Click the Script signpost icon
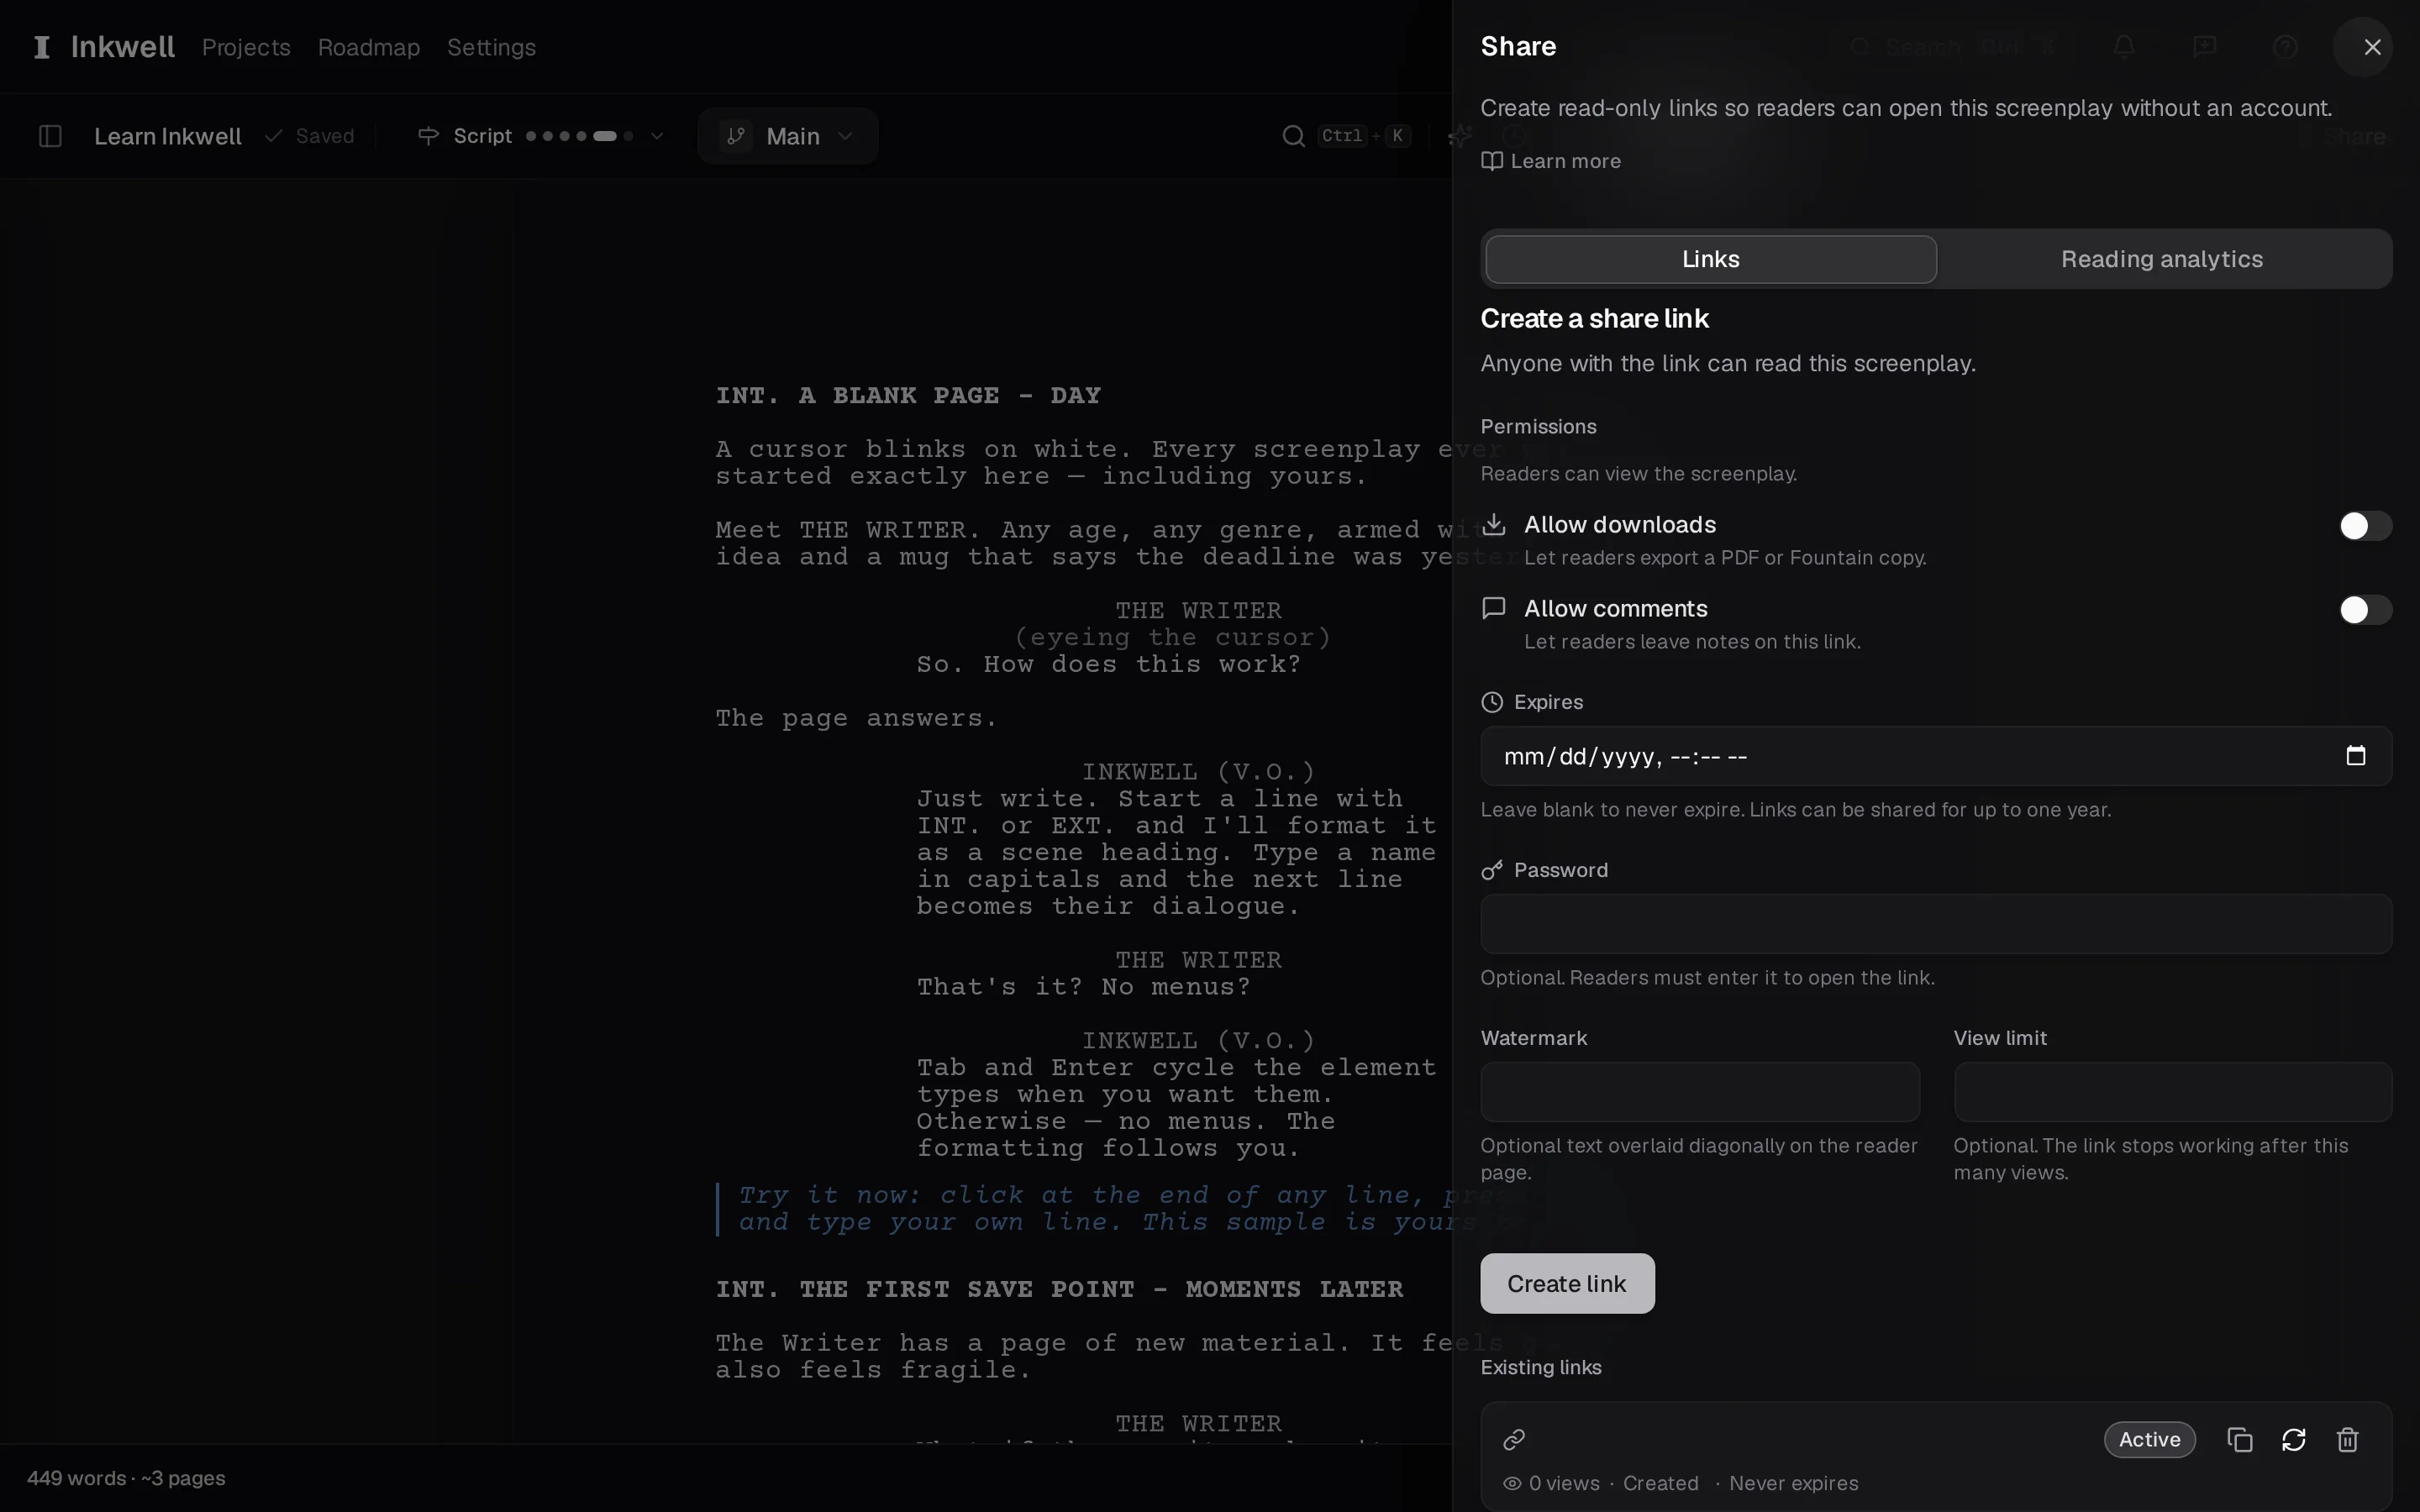Screen dimensions: 2420x1512 pyautogui.click(x=428, y=136)
